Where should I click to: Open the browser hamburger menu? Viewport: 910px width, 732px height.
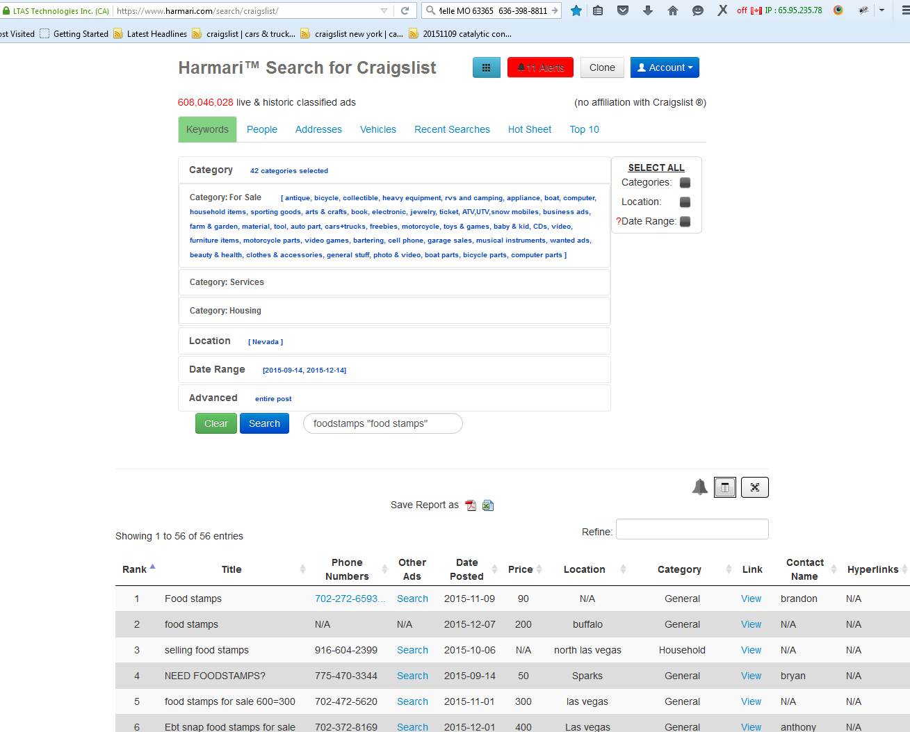click(x=905, y=10)
